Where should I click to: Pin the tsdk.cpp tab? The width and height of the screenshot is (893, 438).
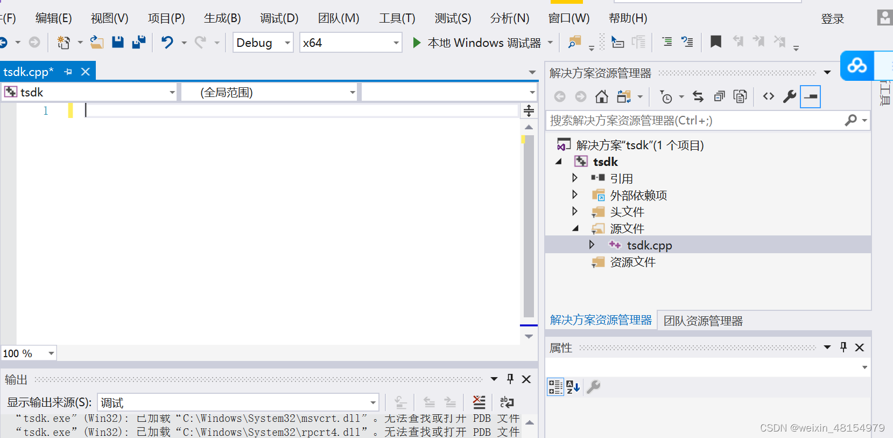pyautogui.click(x=68, y=71)
